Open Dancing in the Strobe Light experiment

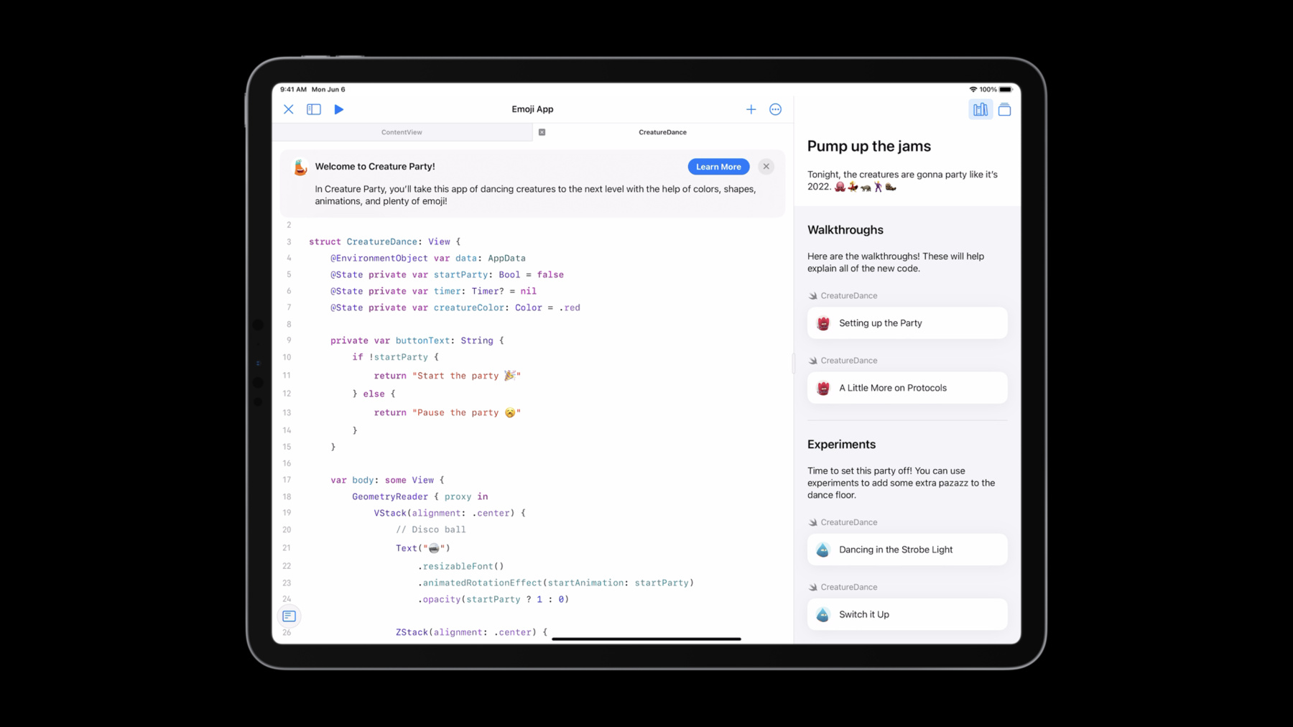(907, 550)
